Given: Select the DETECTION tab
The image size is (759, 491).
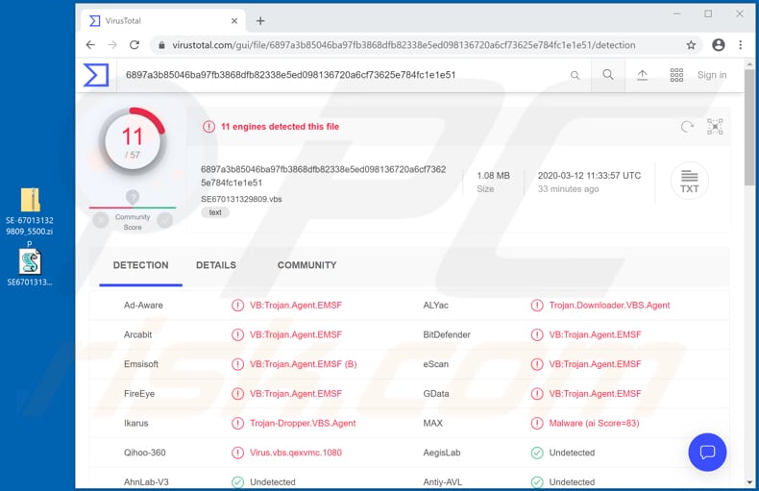Looking at the screenshot, I should (x=141, y=265).
